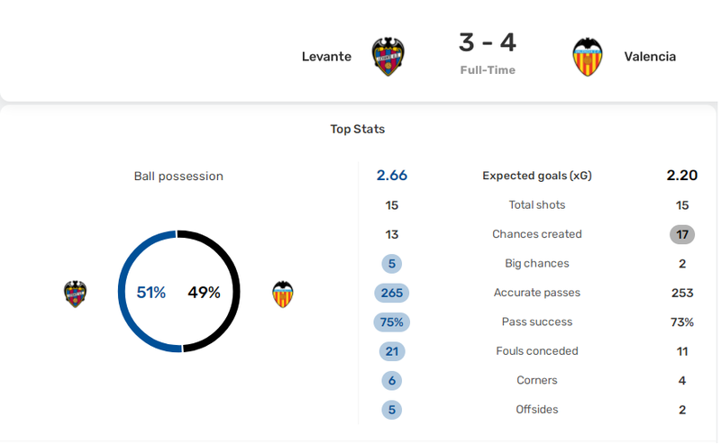This screenshot has width=721, height=444.
Task: Open the Levante team name link
Action: (326, 57)
